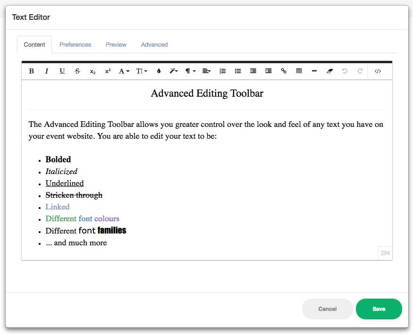
Task: Save the text editor changes
Action: click(379, 309)
